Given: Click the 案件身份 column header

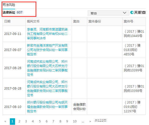Looking at the screenshot, I should click(x=94, y=21).
